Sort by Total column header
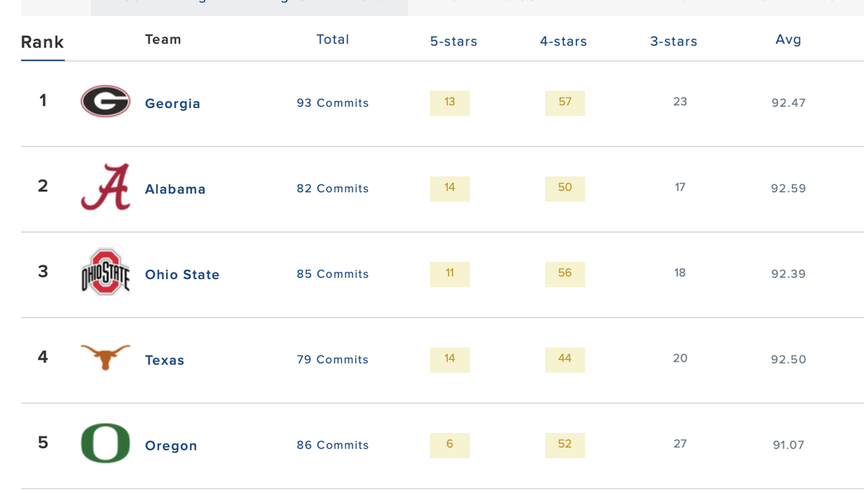 (333, 39)
